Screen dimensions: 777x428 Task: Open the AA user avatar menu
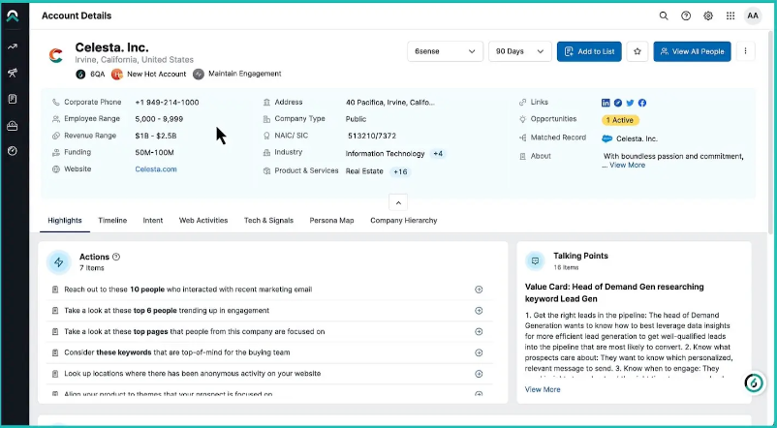[x=753, y=15]
